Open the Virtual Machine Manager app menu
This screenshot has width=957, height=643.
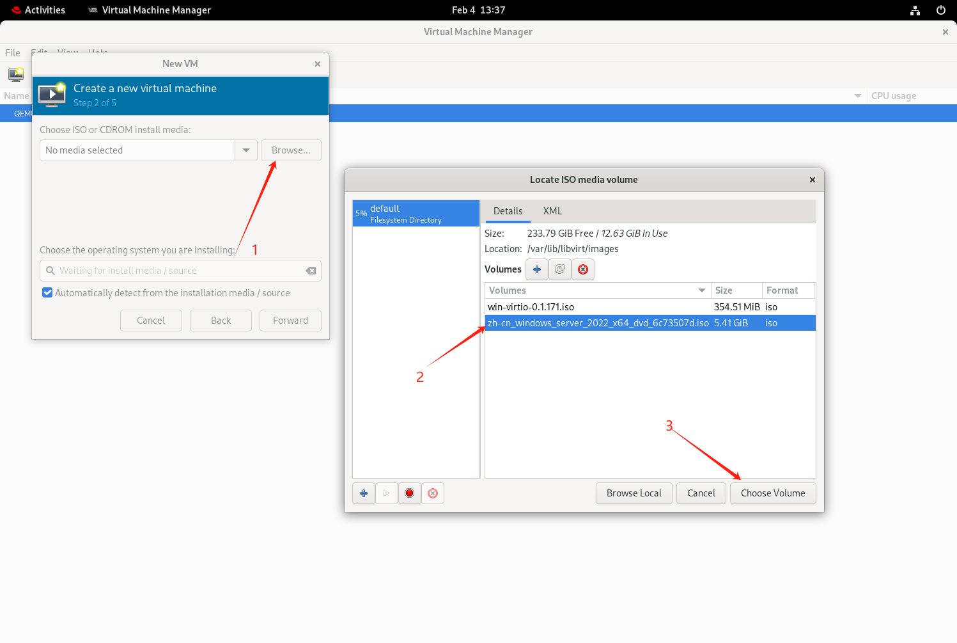click(x=150, y=10)
